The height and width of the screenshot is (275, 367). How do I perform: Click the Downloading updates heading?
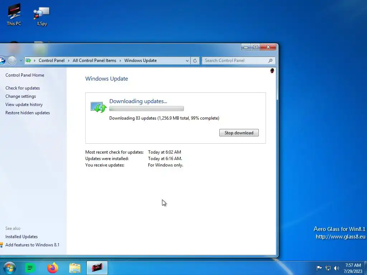tap(138, 101)
